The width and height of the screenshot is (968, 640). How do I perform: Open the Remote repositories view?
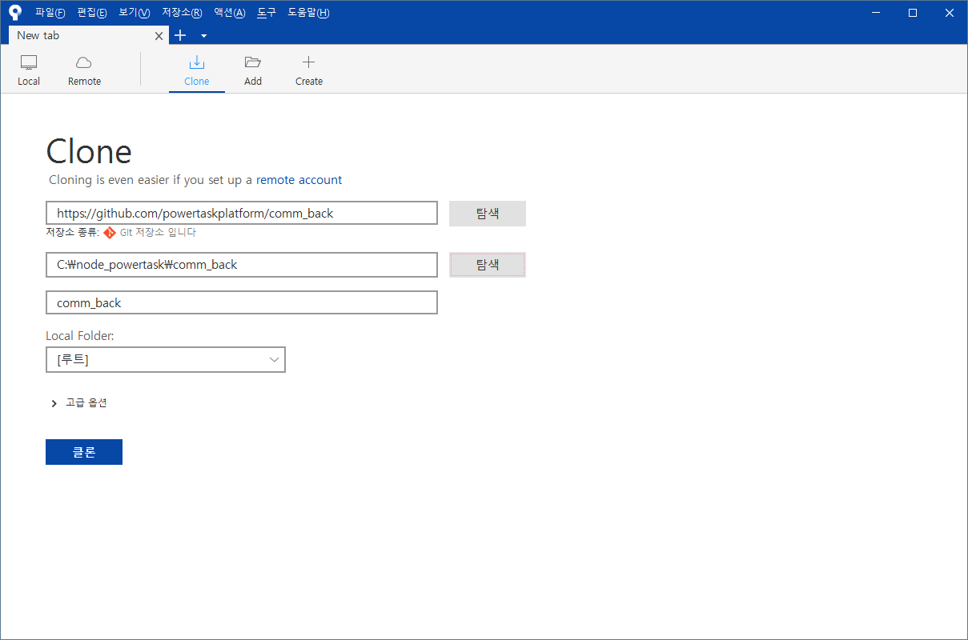tap(84, 70)
